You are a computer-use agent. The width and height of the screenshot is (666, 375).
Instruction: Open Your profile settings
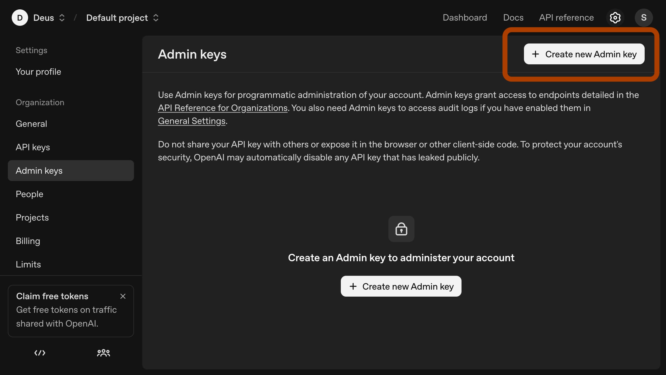(x=38, y=72)
